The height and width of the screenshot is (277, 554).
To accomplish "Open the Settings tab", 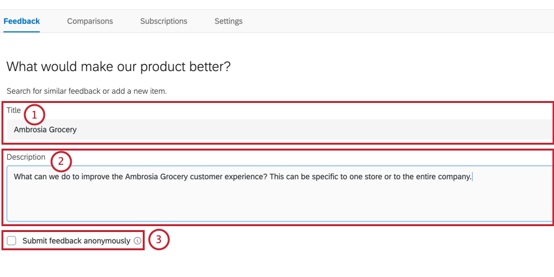I will tap(228, 21).
